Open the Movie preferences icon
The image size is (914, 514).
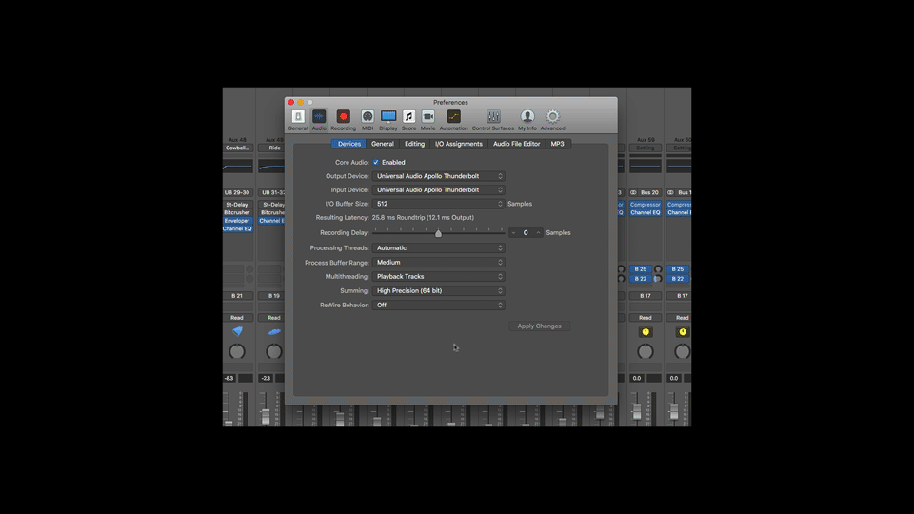click(x=427, y=116)
